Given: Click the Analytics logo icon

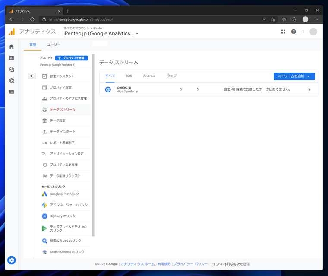Looking at the screenshot, I should [12, 32].
